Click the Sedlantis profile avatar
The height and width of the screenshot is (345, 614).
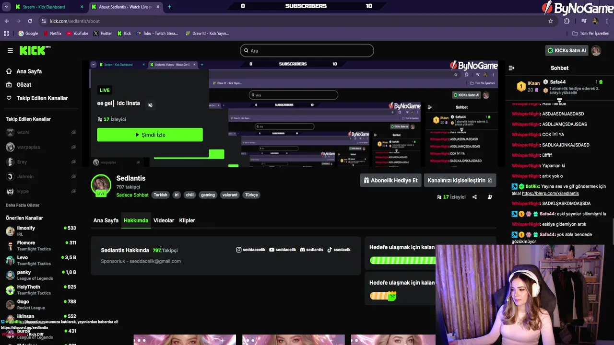[x=101, y=185]
